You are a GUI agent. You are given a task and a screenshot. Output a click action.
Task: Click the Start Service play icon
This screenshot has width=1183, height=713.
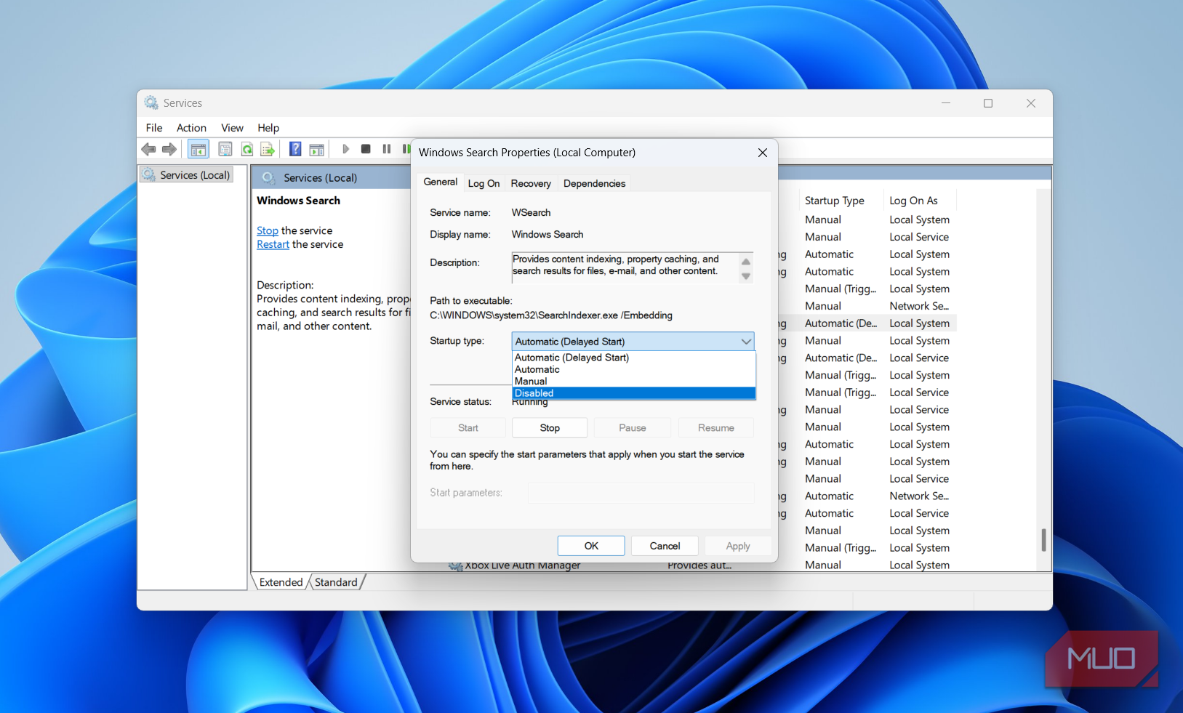tap(346, 149)
